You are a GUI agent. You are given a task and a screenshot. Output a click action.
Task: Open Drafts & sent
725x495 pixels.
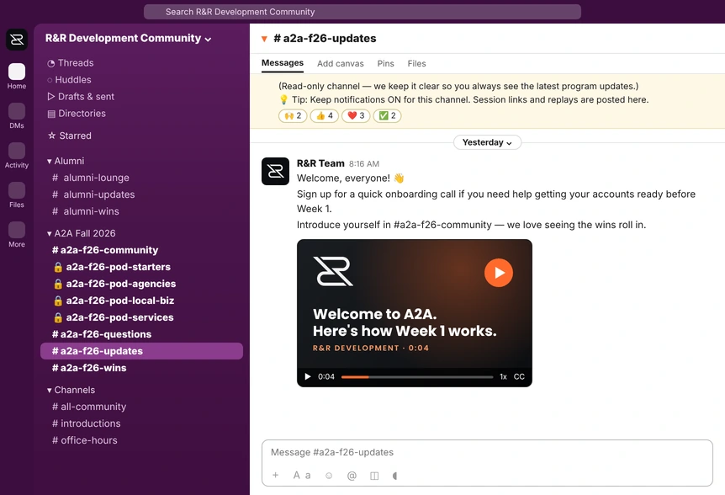click(x=81, y=97)
